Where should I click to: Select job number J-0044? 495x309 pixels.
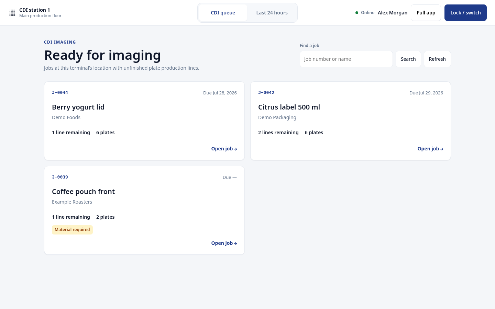point(60,93)
